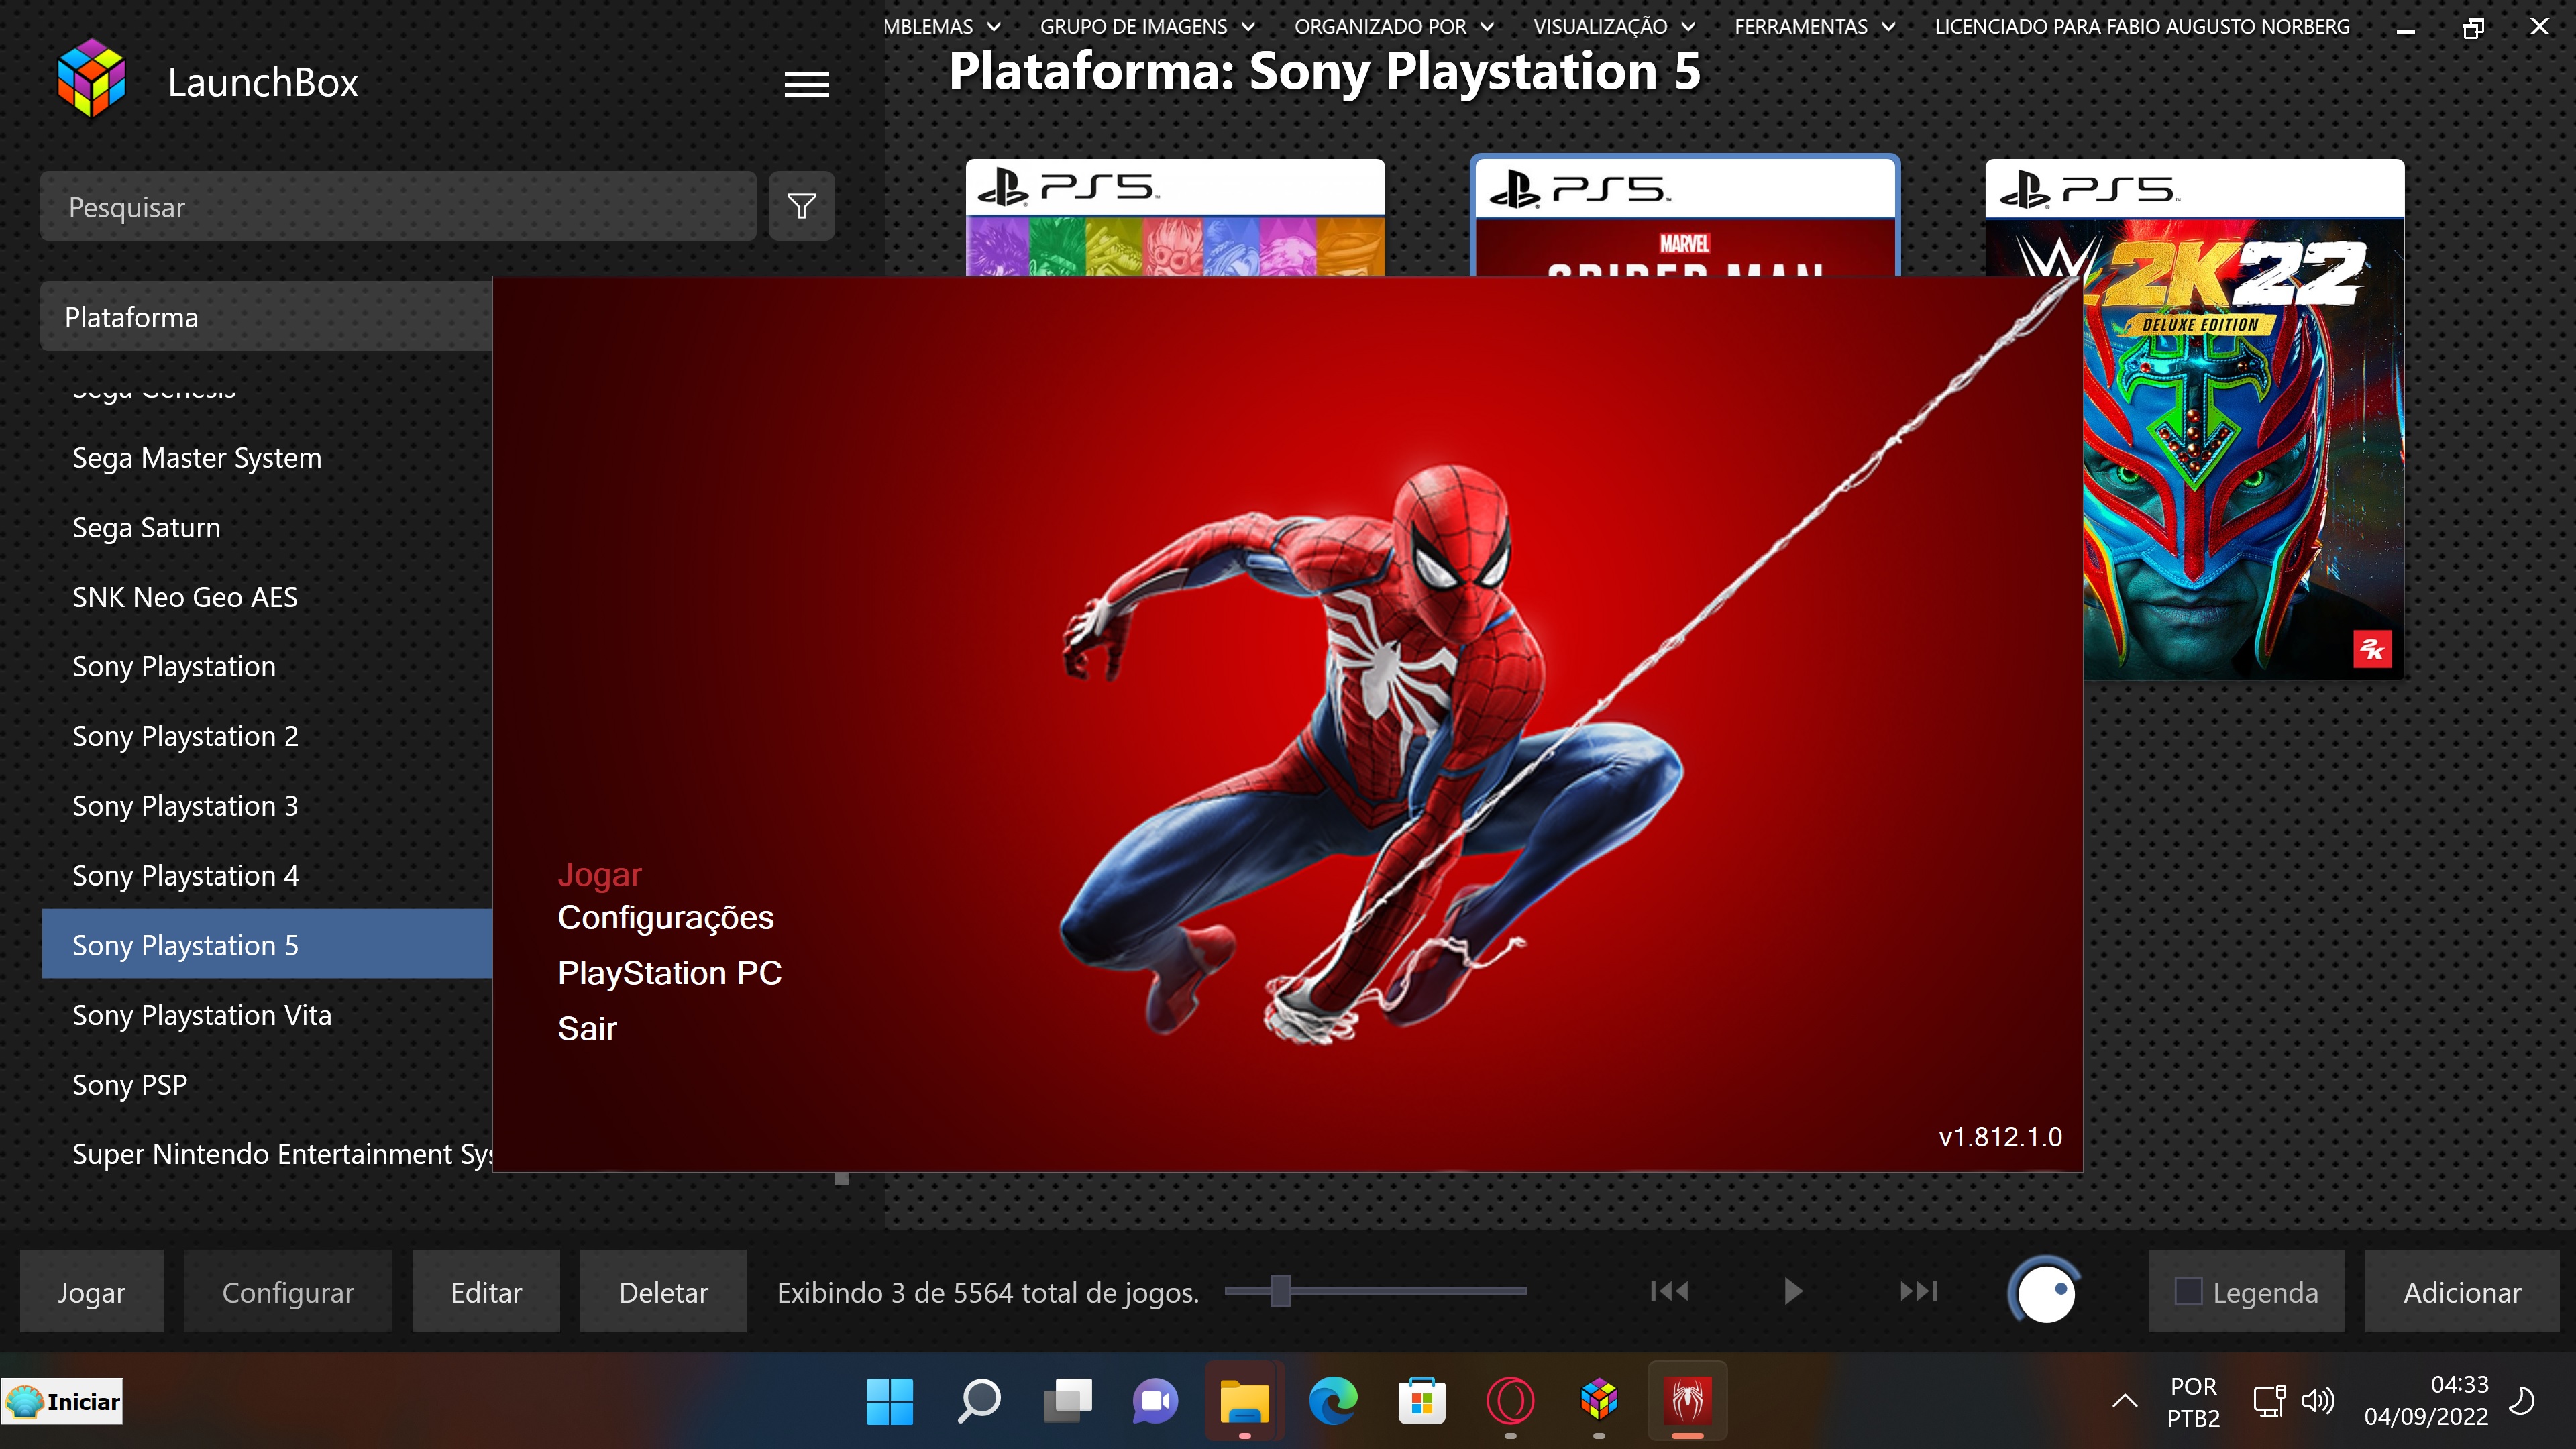This screenshot has height=1449, width=2576.
Task: Select Sony Playstation 5 platform
Action: [x=267, y=944]
